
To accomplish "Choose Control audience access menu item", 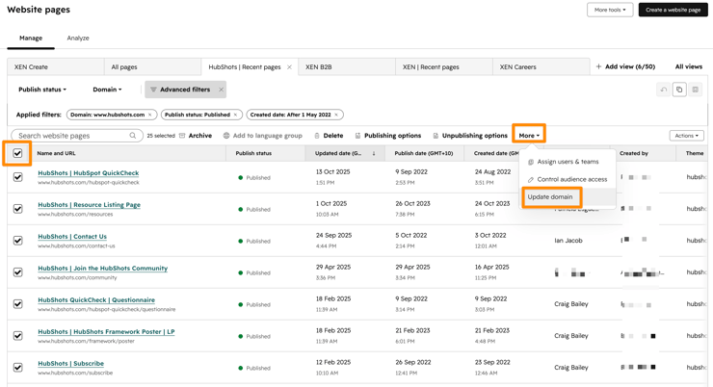I will (x=568, y=179).
